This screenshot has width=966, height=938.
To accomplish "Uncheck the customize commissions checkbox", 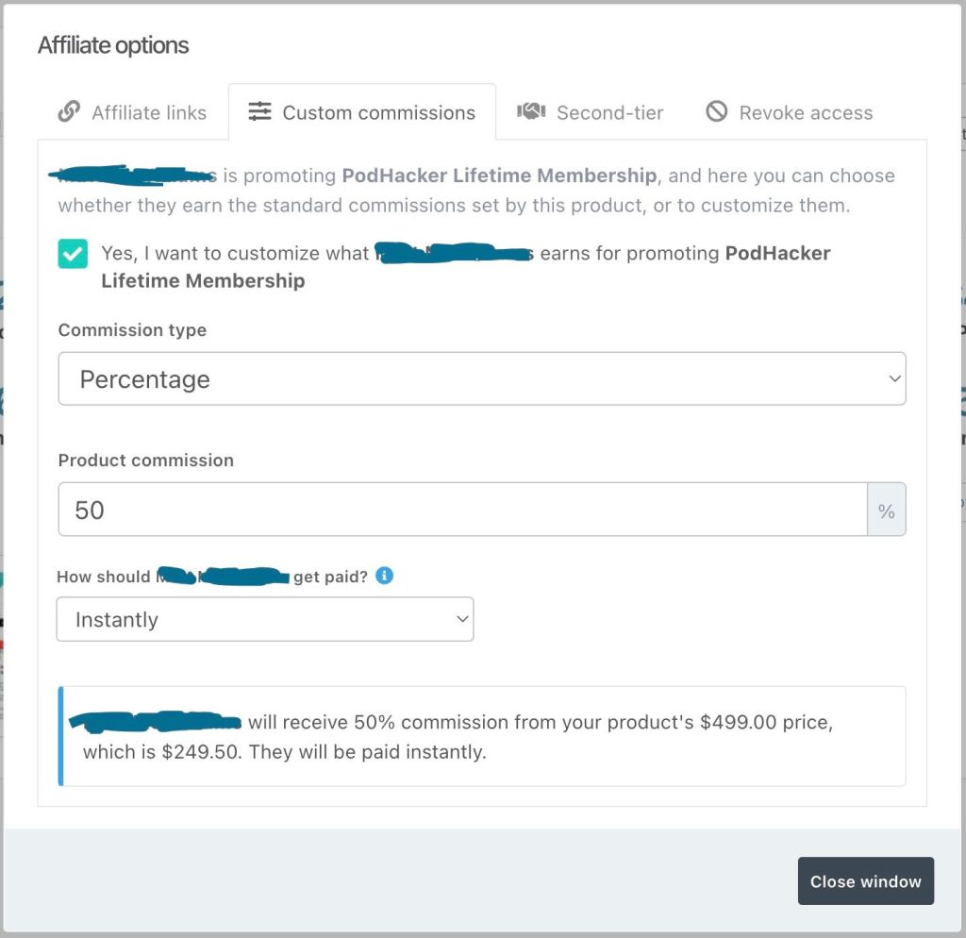I will point(74,254).
